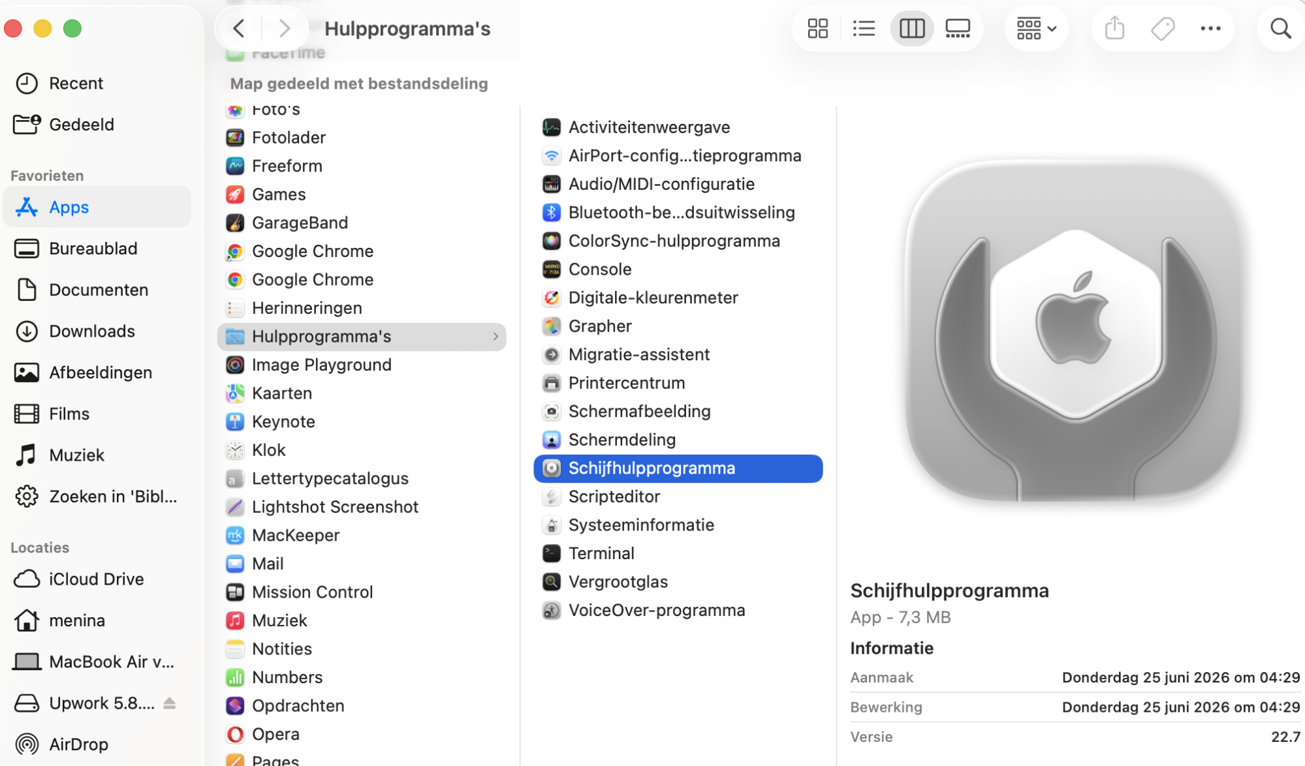Select the Freeform app
Viewport: 1305px width, 766px height.
(362, 166)
